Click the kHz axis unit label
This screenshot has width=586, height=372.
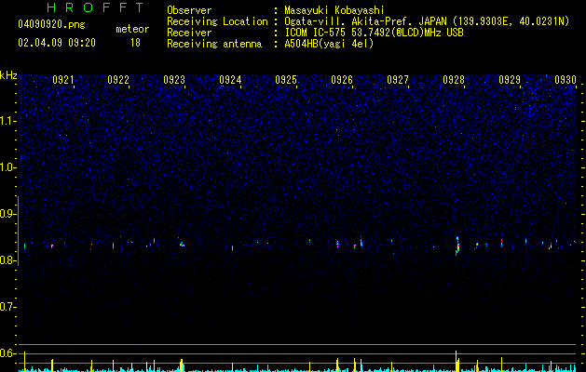(x=8, y=75)
